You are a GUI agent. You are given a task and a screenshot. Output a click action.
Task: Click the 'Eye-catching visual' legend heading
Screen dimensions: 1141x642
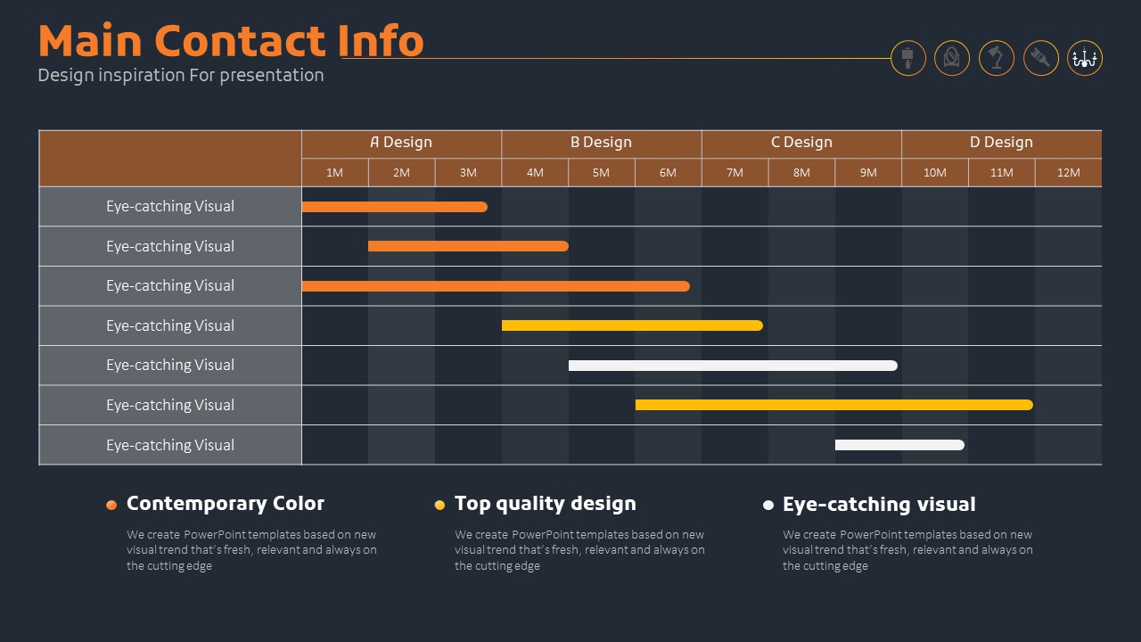pos(879,505)
